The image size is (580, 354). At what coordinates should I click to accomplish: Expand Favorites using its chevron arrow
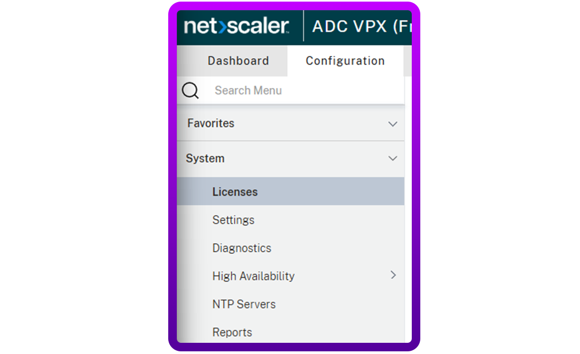(x=393, y=124)
